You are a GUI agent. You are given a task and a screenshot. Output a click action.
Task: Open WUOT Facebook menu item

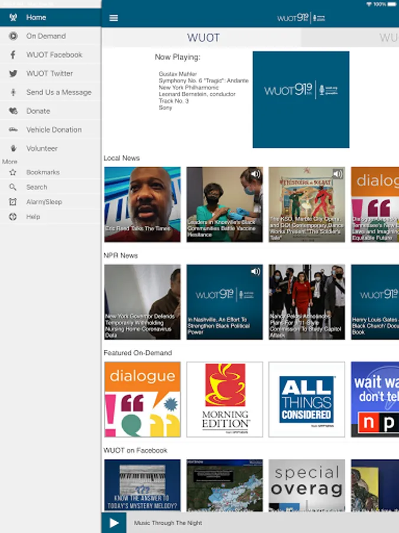pos(51,54)
